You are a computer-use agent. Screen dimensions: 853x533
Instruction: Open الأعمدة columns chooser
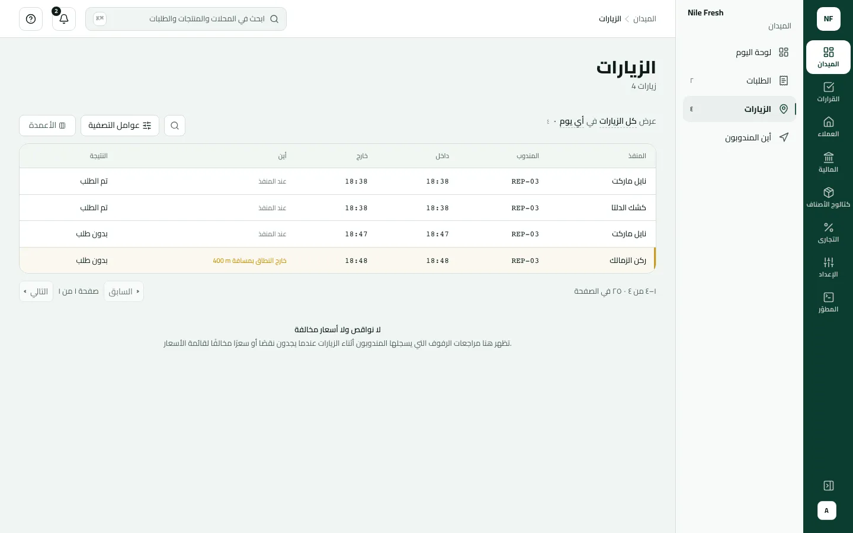point(47,126)
